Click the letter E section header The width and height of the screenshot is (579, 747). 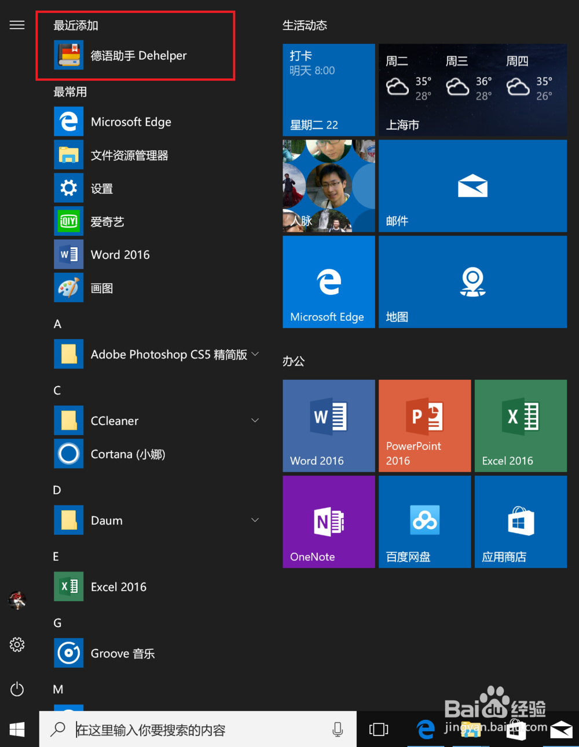click(56, 556)
